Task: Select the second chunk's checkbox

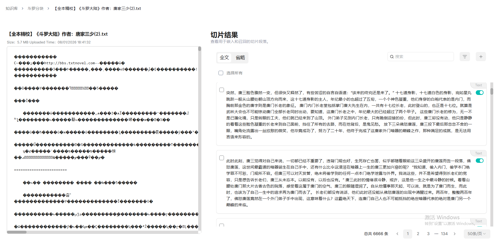Action: pyautogui.click(x=222, y=158)
